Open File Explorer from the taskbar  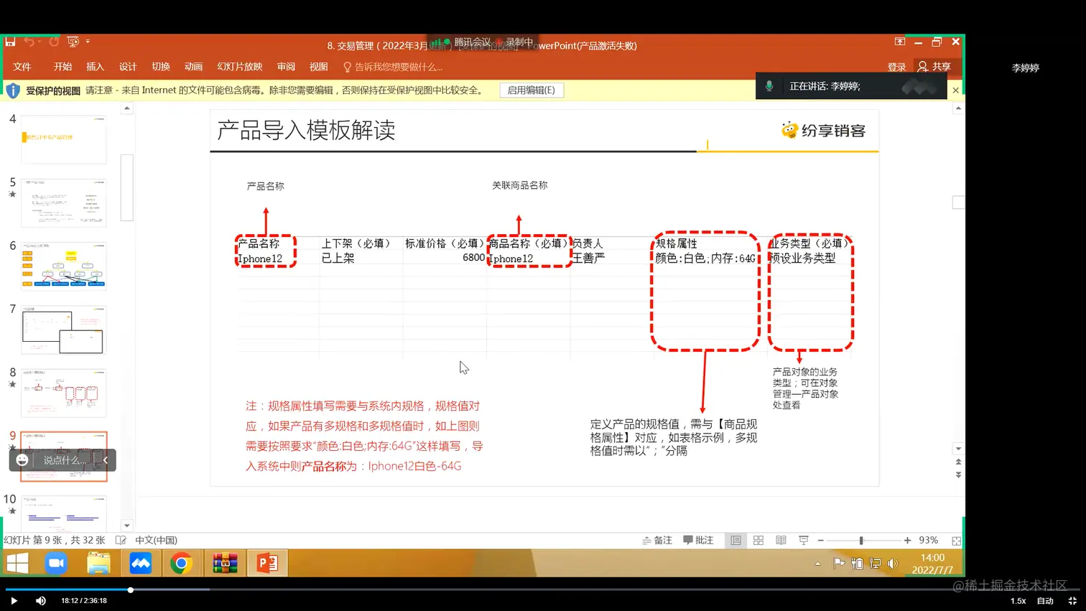pyautogui.click(x=98, y=564)
